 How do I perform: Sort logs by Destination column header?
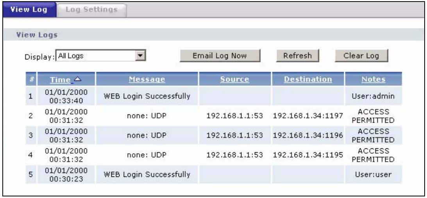[308, 79]
